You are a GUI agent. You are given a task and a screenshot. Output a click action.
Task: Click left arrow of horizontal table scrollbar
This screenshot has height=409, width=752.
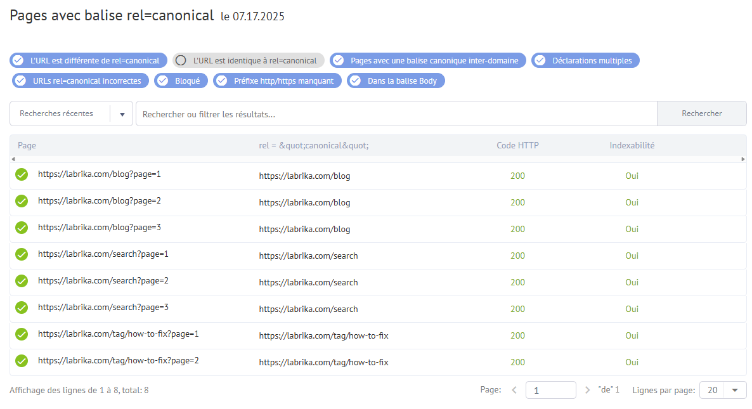click(x=13, y=159)
